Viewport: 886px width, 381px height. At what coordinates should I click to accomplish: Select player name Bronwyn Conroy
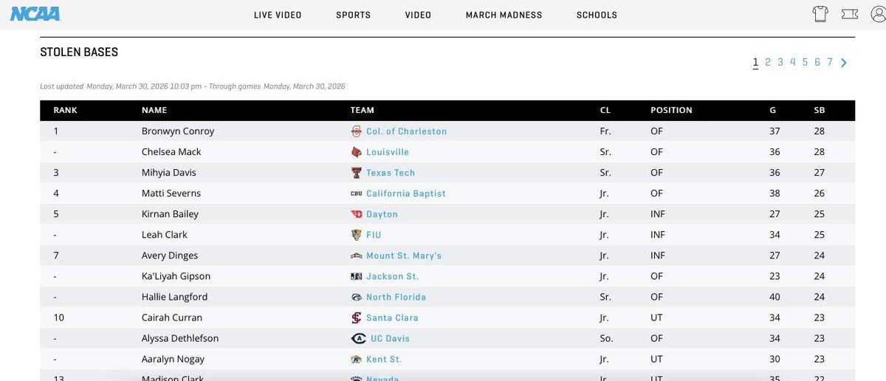tap(178, 131)
